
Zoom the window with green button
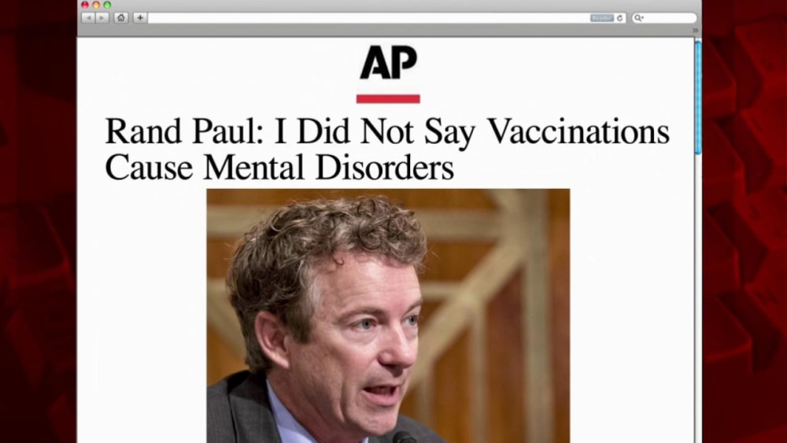107,5
